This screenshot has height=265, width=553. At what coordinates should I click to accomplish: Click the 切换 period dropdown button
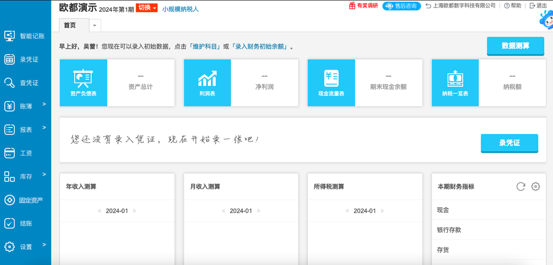point(146,8)
